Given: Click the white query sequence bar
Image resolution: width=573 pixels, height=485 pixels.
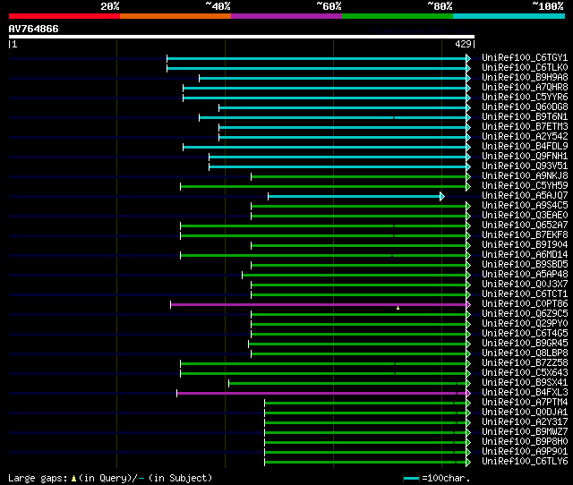Looking at the screenshot, I should (x=242, y=37).
